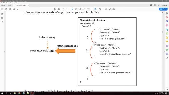
Task: Choose the Selection arrow tool
Action: pos(72,9)
